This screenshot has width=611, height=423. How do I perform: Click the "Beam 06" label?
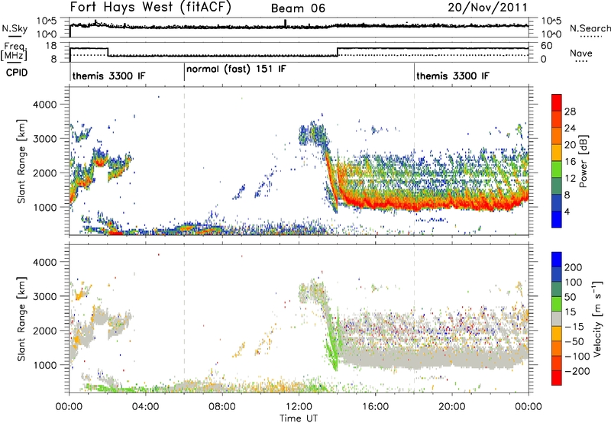[298, 8]
